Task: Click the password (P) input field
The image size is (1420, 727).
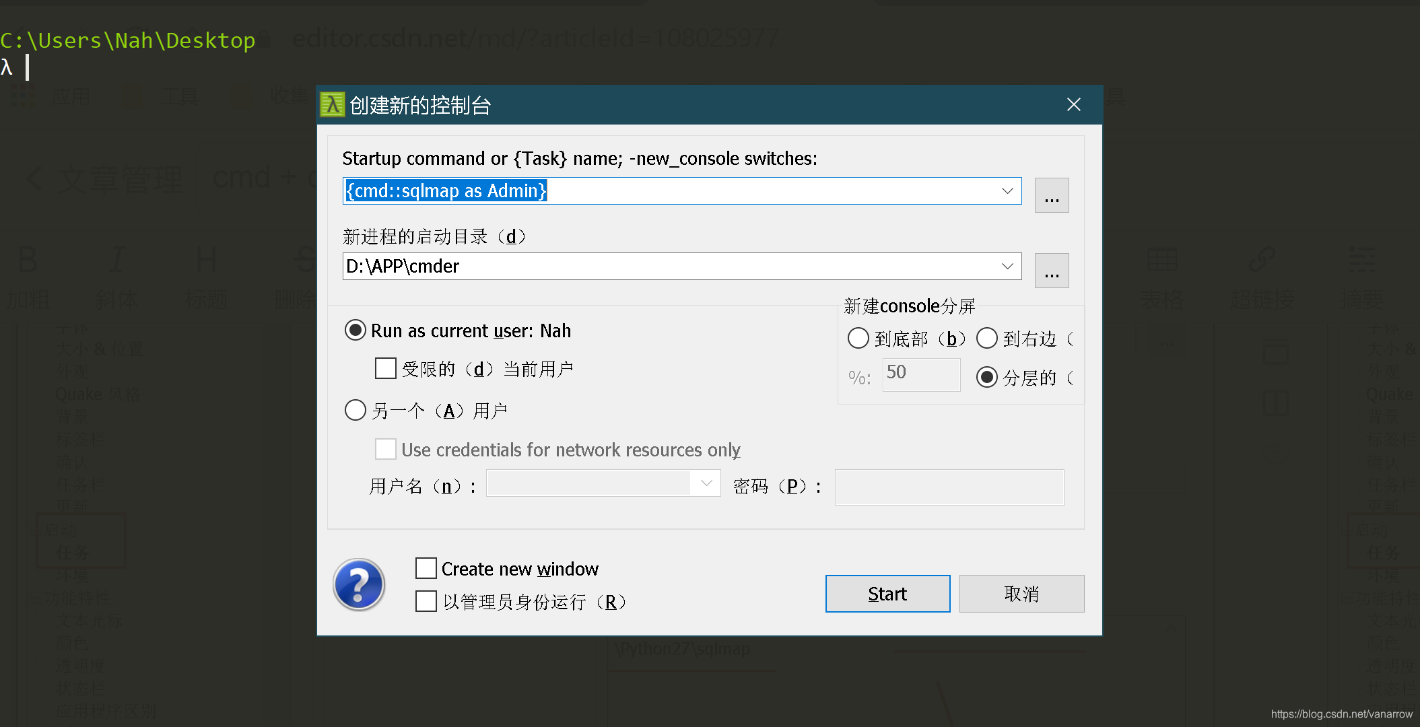Action: click(949, 487)
